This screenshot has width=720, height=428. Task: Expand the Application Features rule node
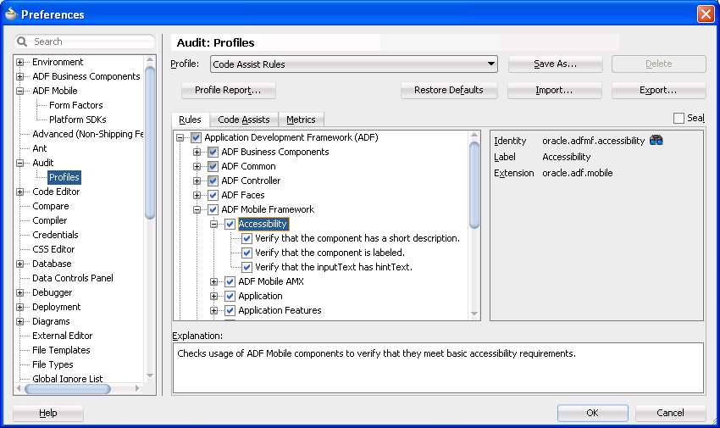214,310
